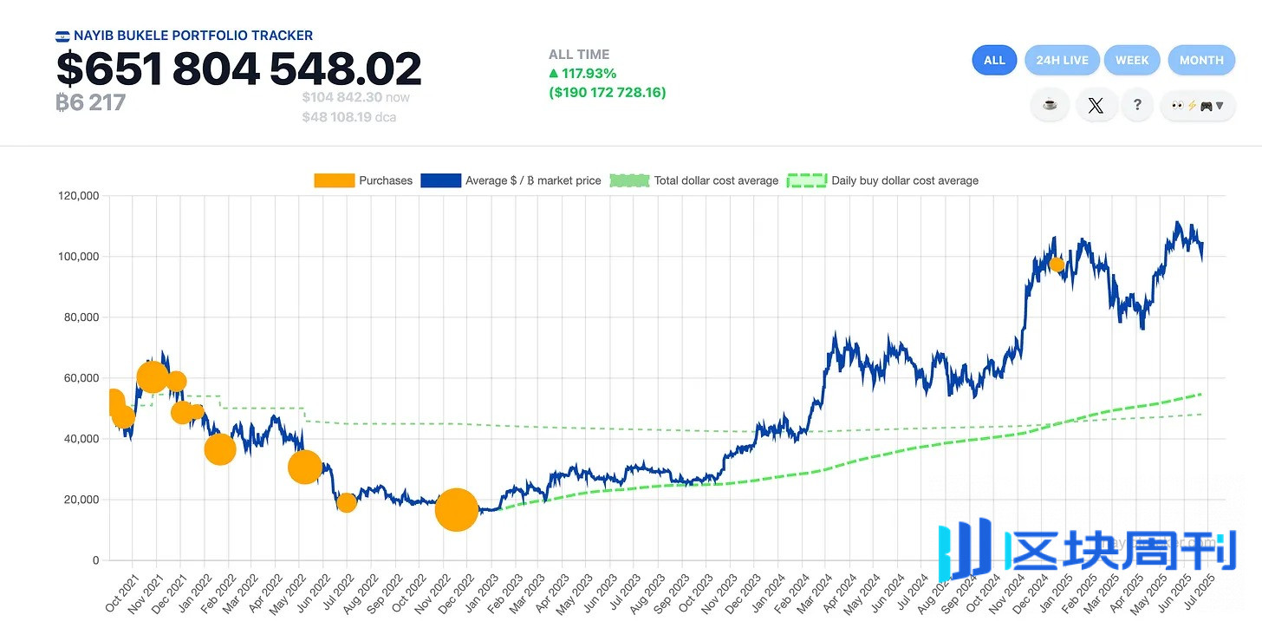1262x628 pixels.
Task: Click the Oct 2021 x-axis label
Action: click(122, 593)
